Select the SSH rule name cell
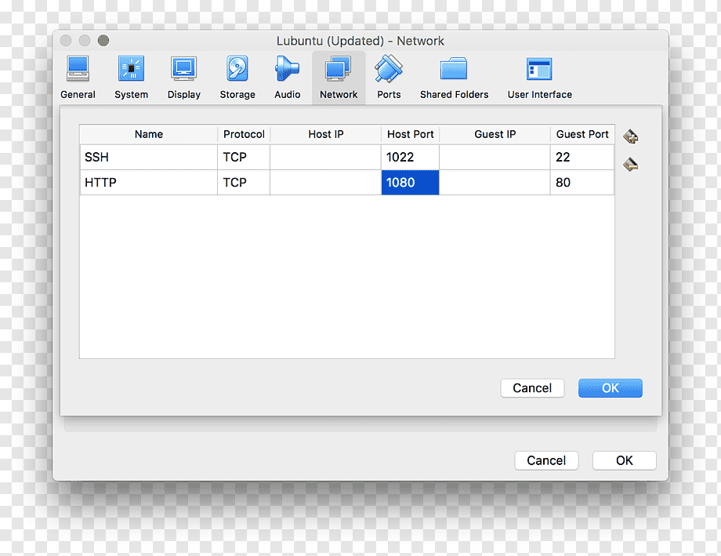This screenshot has height=556, width=721. pos(149,158)
